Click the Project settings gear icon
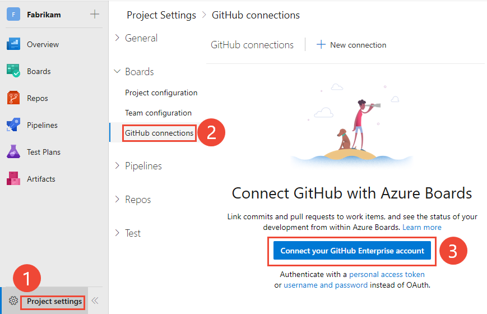The image size is (487, 314). [13, 301]
